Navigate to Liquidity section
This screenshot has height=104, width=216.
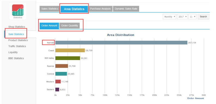pos(13,52)
